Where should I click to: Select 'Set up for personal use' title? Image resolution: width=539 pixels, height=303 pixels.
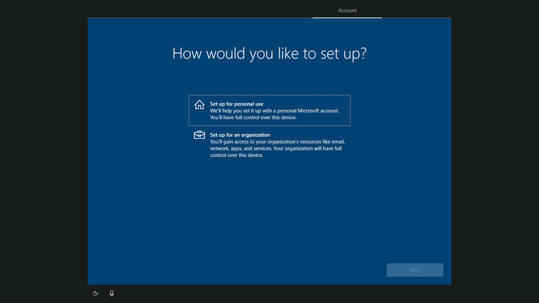point(236,104)
